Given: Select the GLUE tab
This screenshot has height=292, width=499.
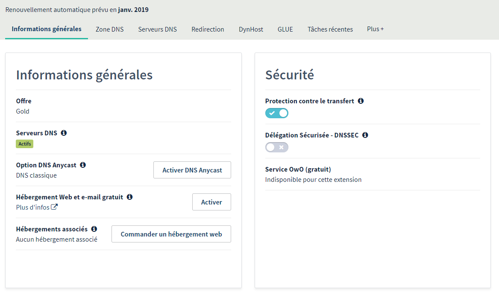Looking at the screenshot, I should click(285, 29).
